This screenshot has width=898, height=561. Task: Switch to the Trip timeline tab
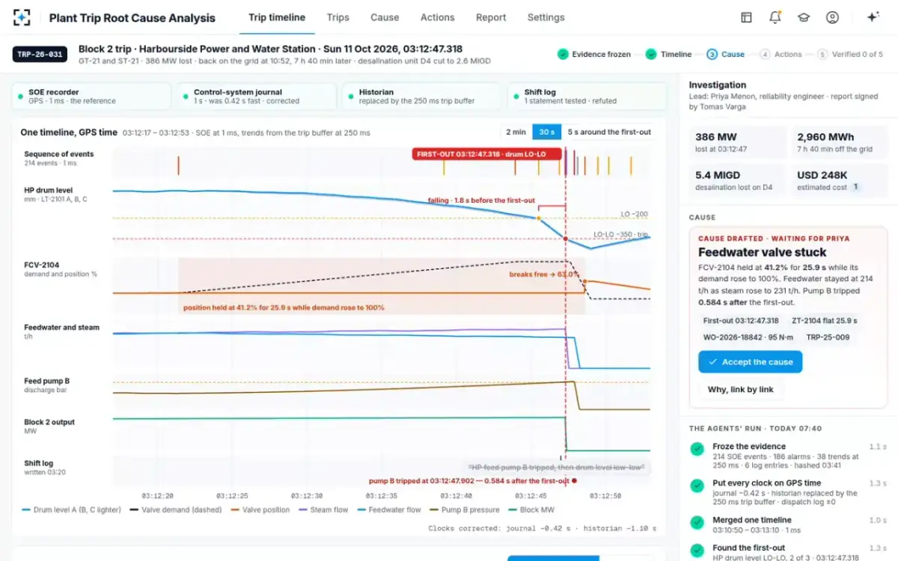(x=277, y=17)
